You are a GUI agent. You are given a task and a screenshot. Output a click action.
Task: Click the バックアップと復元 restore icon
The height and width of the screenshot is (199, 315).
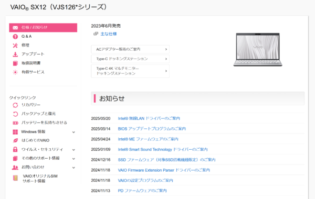coord(15,114)
